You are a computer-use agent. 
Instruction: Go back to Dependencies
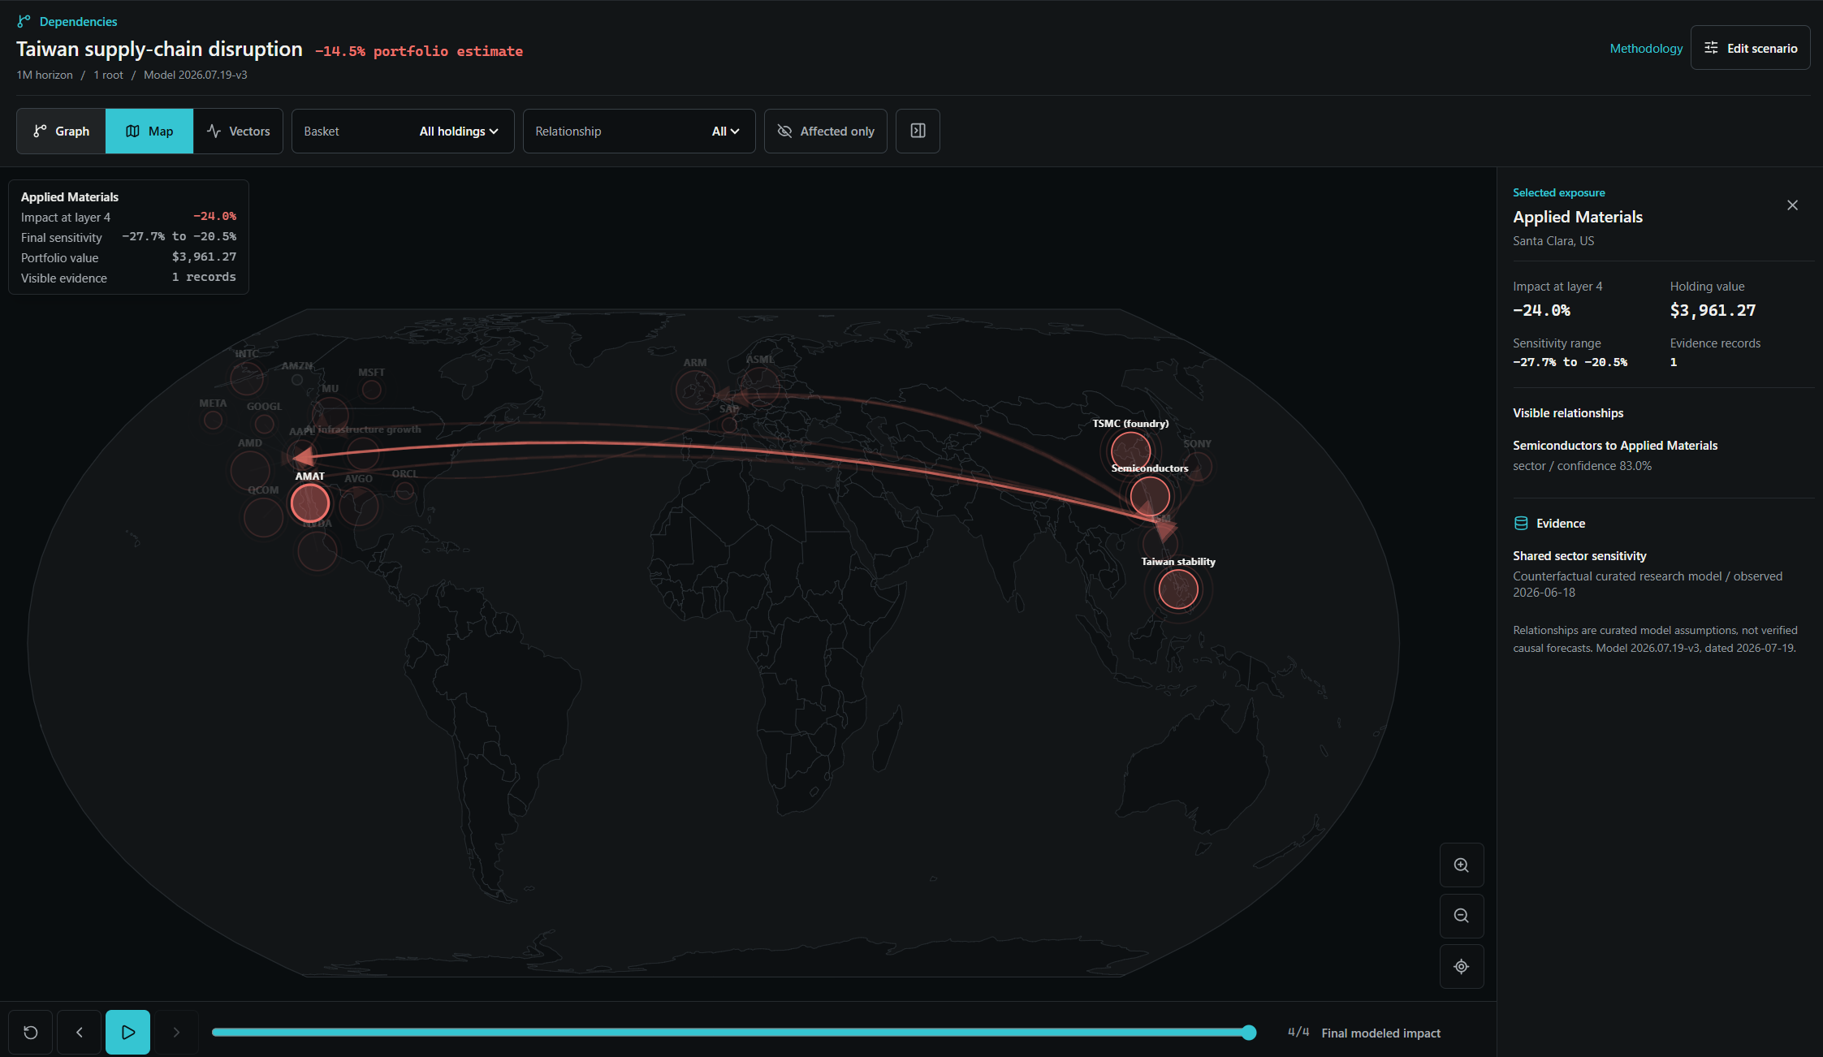click(x=67, y=21)
